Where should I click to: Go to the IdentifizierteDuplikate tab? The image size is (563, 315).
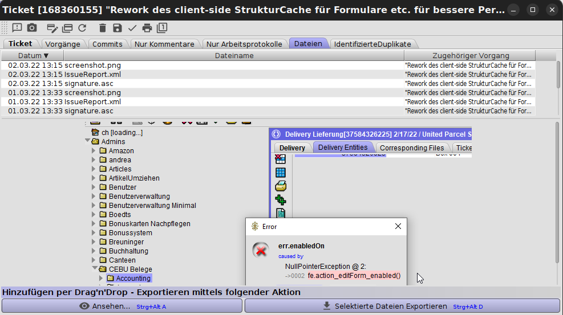pos(372,44)
